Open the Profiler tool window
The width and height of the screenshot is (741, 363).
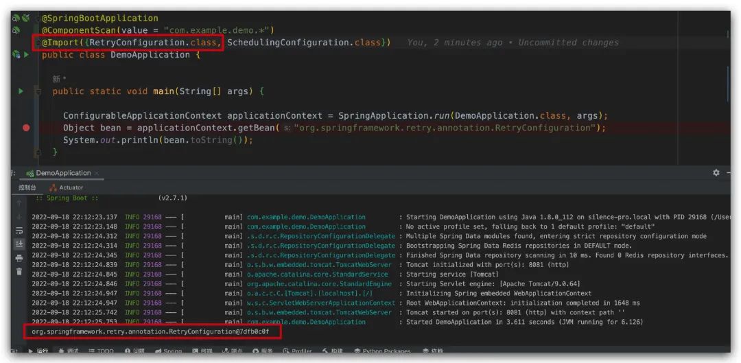tap(297, 351)
